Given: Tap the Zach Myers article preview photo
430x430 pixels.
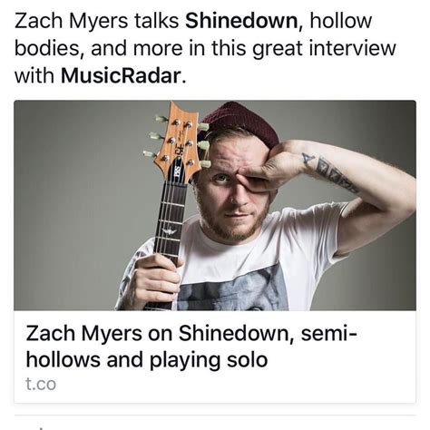Looking at the screenshot, I should click(215, 205).
